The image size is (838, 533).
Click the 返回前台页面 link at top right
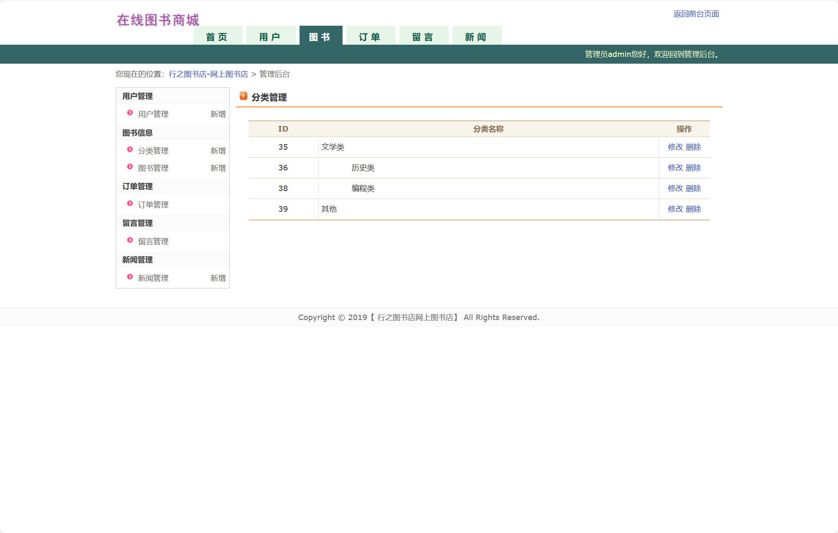(x=697, y=14)
